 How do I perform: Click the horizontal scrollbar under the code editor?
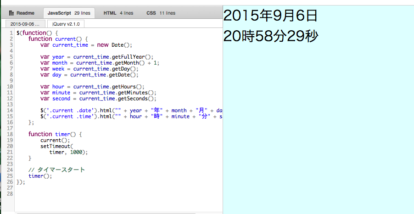pos(115,213)
